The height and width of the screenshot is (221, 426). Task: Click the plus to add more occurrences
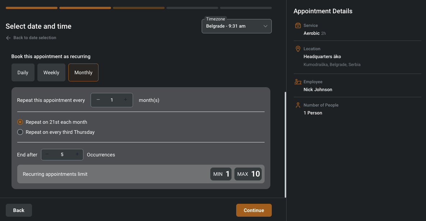click(77, 154)
